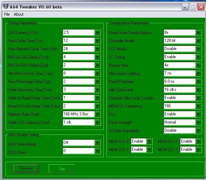The width and height of the screenshot is (206, 180).
Task: Expand the CAS Latency (Tcl) dropdown arrow
Action: tap(97, 32)
